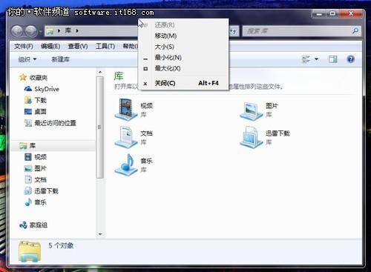
Task: Open recent pages dropdown beside Forward
Action: pyautogui.click(x=40, y=31)
